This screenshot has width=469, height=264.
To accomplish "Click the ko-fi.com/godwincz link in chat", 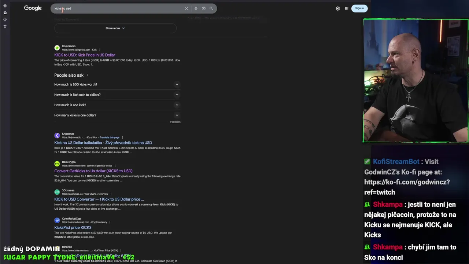I will point(407,187).
